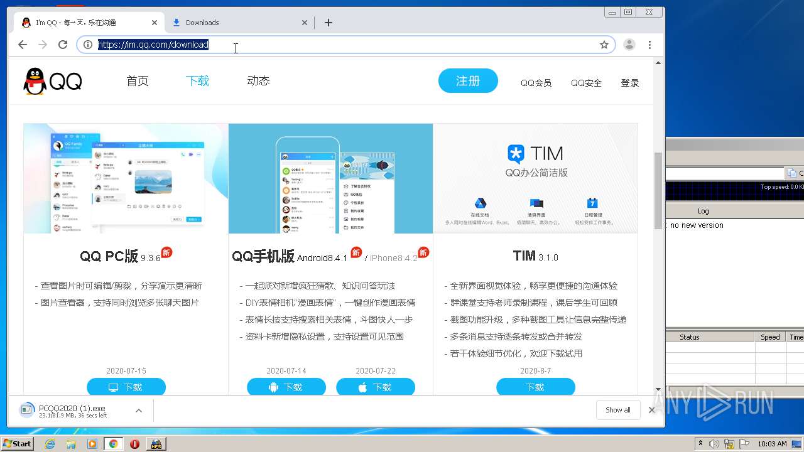
Task: Open the Chrome taskbar icon
Action: click(x=114, y=444)
